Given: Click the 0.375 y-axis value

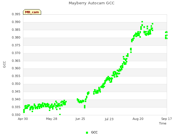Looking at the screenshot, I should 16,45.
